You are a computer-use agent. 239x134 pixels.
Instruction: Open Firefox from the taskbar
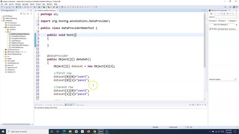tap(89, 131)
